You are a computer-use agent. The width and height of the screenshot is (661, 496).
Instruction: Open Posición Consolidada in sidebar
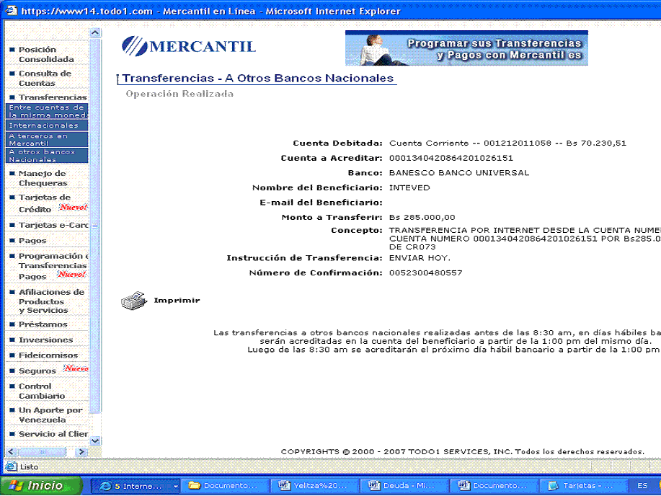pyautogui.click(x=46, y=54)
